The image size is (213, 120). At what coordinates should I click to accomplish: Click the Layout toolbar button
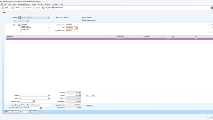coord(37,8)
